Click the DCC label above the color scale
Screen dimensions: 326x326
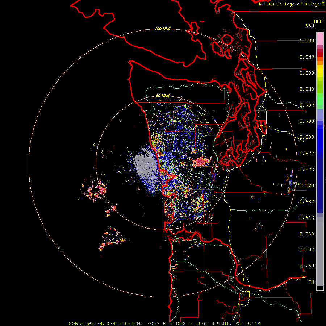(x=318, y=22)
